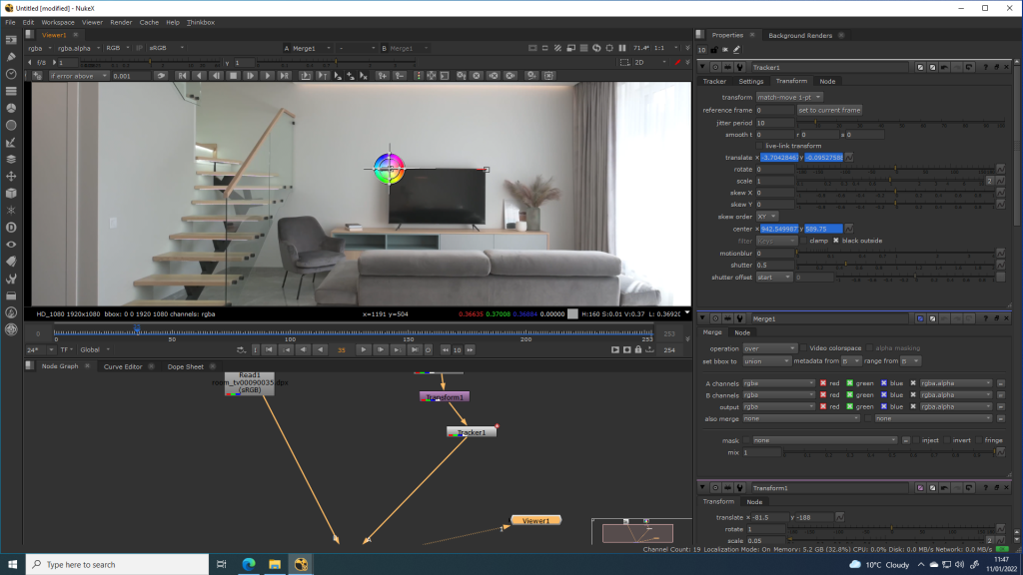1023x575 pixels.
Task: Open the Deep nodes toolbar icon
Action: pyautogui.click(x=11, y=228)
